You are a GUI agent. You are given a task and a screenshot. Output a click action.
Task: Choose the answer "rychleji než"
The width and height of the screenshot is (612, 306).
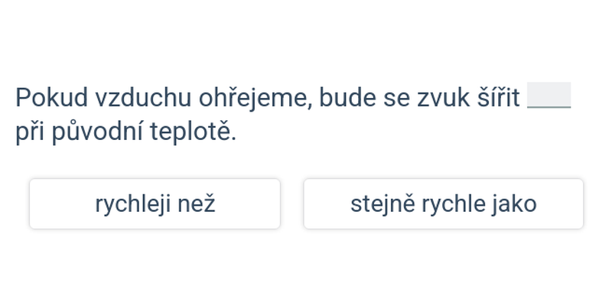(155, 203)
